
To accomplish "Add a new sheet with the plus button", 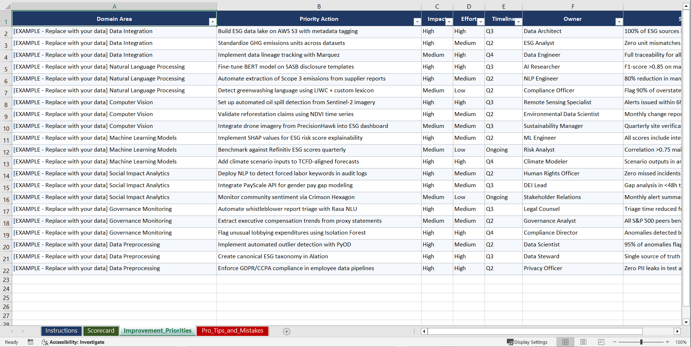I will click(x=287, y=332).
